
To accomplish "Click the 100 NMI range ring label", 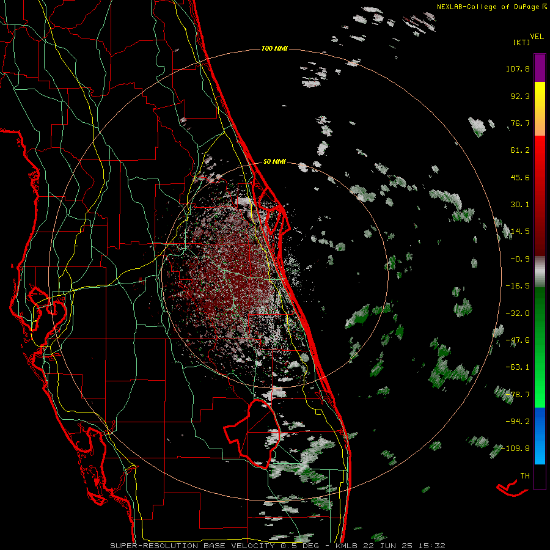I will (274, 48).
